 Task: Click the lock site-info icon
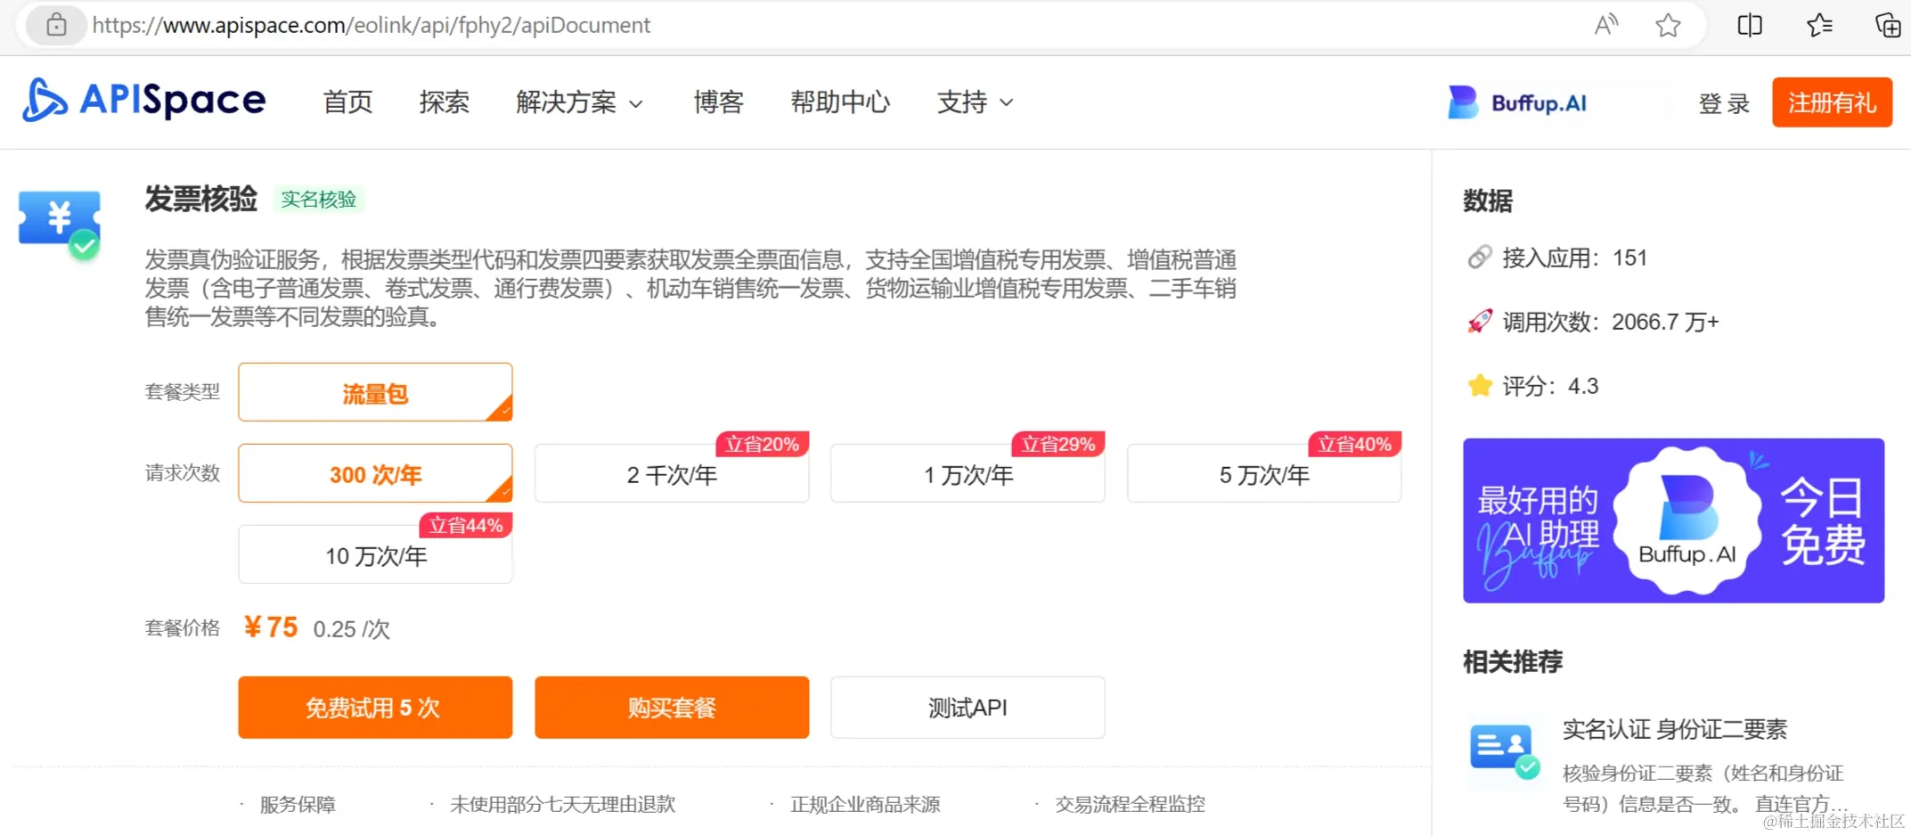pos(56,25)
